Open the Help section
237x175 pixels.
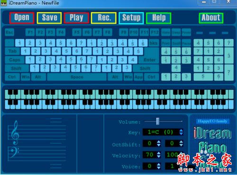click(159, 18)
